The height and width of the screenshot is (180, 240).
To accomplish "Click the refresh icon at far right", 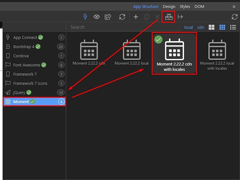I will point(235,17).
